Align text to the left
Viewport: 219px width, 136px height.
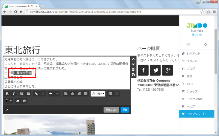pyautogui.click(x=66, y=94)
